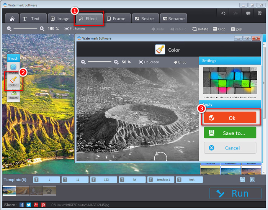Click file path C:\Users\YIMIGE\Desktop\IMAGE\2145.jpg

[x=80, y=205]
